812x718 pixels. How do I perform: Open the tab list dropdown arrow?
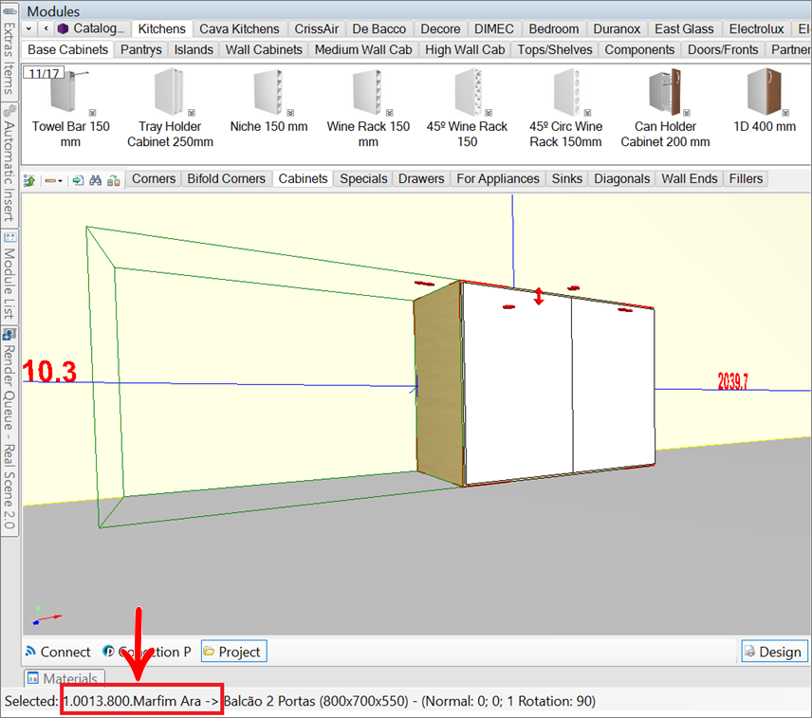tap(29, 28)
